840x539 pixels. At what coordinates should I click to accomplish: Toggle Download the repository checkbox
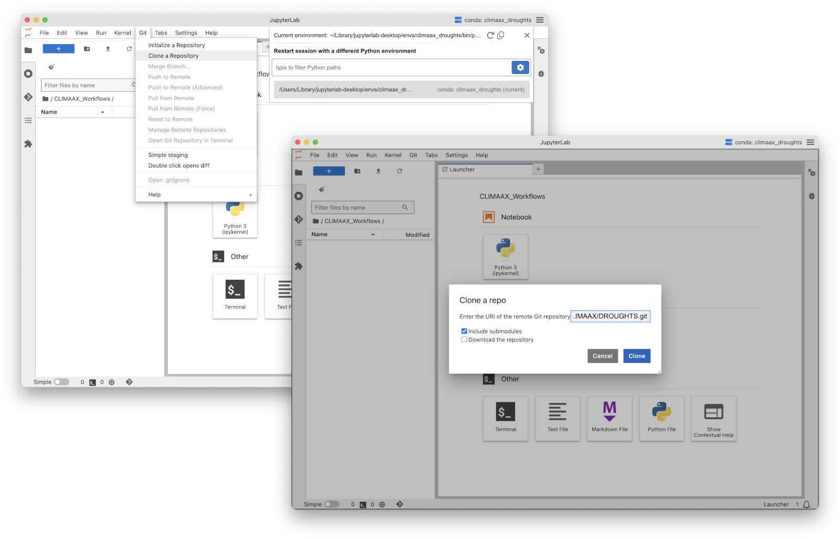click(x=464, y=340)
